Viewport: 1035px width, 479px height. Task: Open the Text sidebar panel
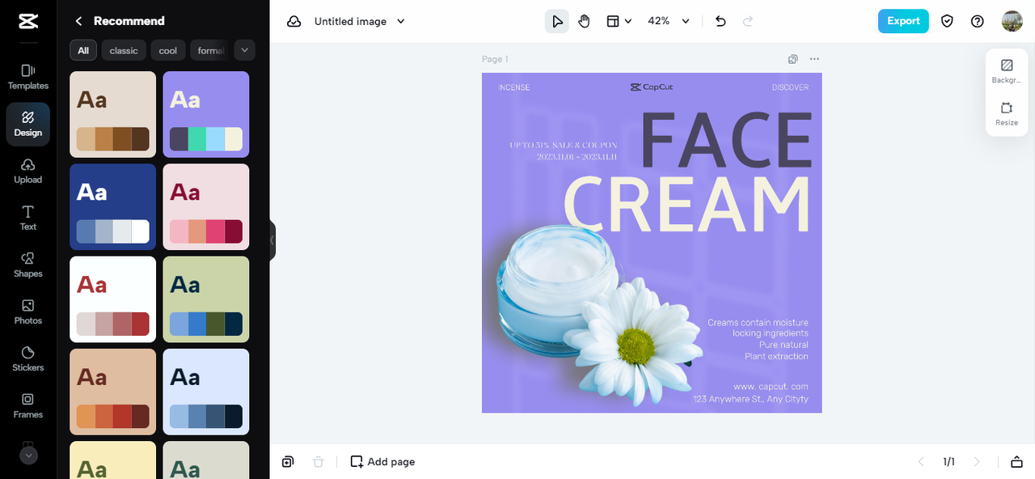tap(27, 218)
